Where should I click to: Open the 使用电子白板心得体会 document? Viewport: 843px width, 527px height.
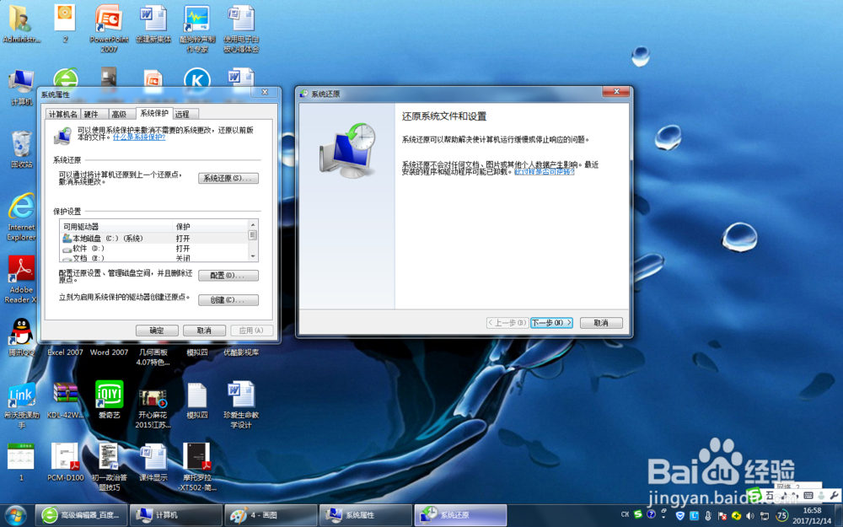[x=241, y=29]
